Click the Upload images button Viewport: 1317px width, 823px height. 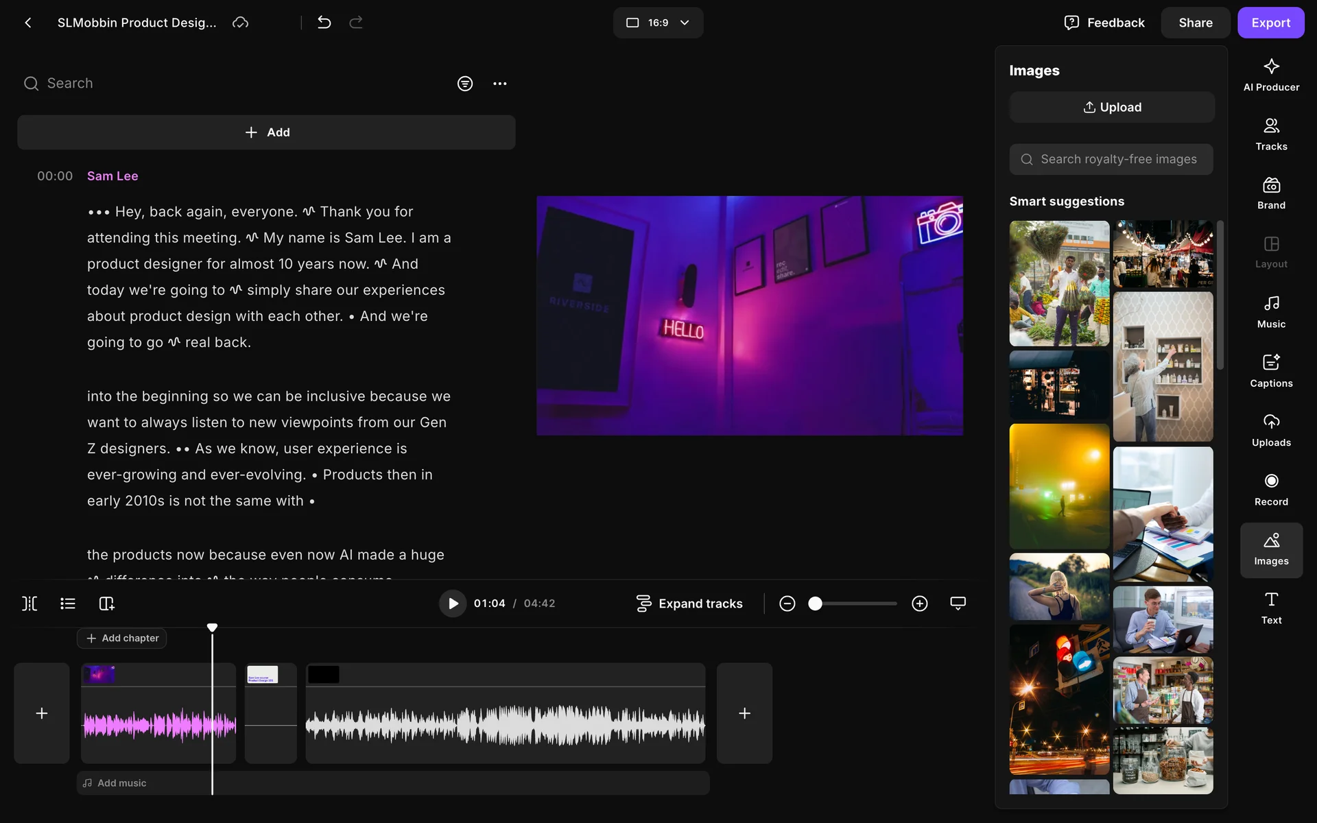(1112, 107)
